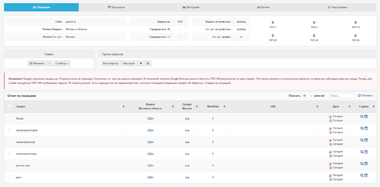Focus the Поиск search field
This screenshot has height=187, width=380.
pyautogui.click(x=341, y=96)
